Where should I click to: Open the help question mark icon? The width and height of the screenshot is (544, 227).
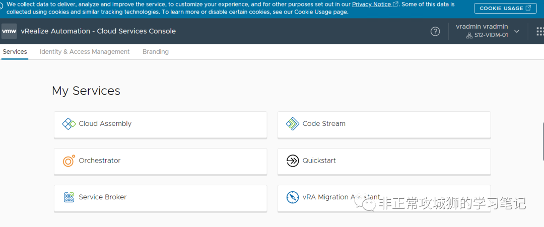click(x=435, y=31)
